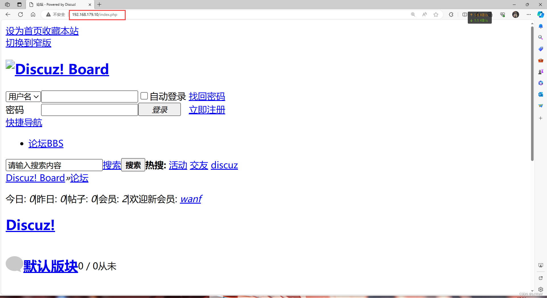This screenshot has width=547, height=298.
Task: Open sidebar search magnifier icon
Action: click(x=540, y=37)
